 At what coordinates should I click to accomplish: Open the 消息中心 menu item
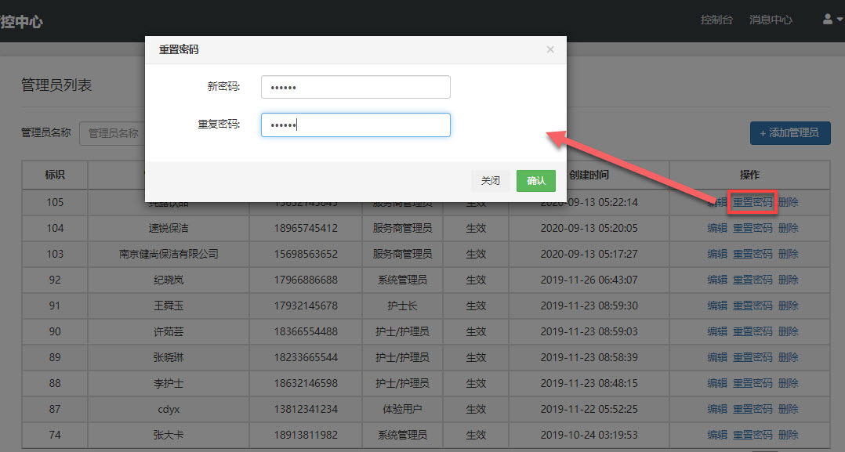pyautogui.click(x=771, y=20)
